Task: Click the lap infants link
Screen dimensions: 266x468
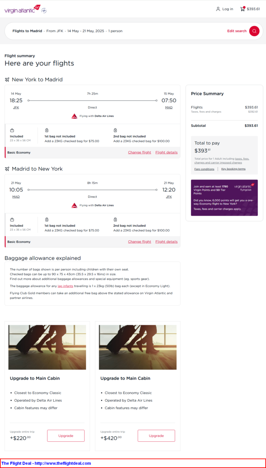Action: click(66, 286)
